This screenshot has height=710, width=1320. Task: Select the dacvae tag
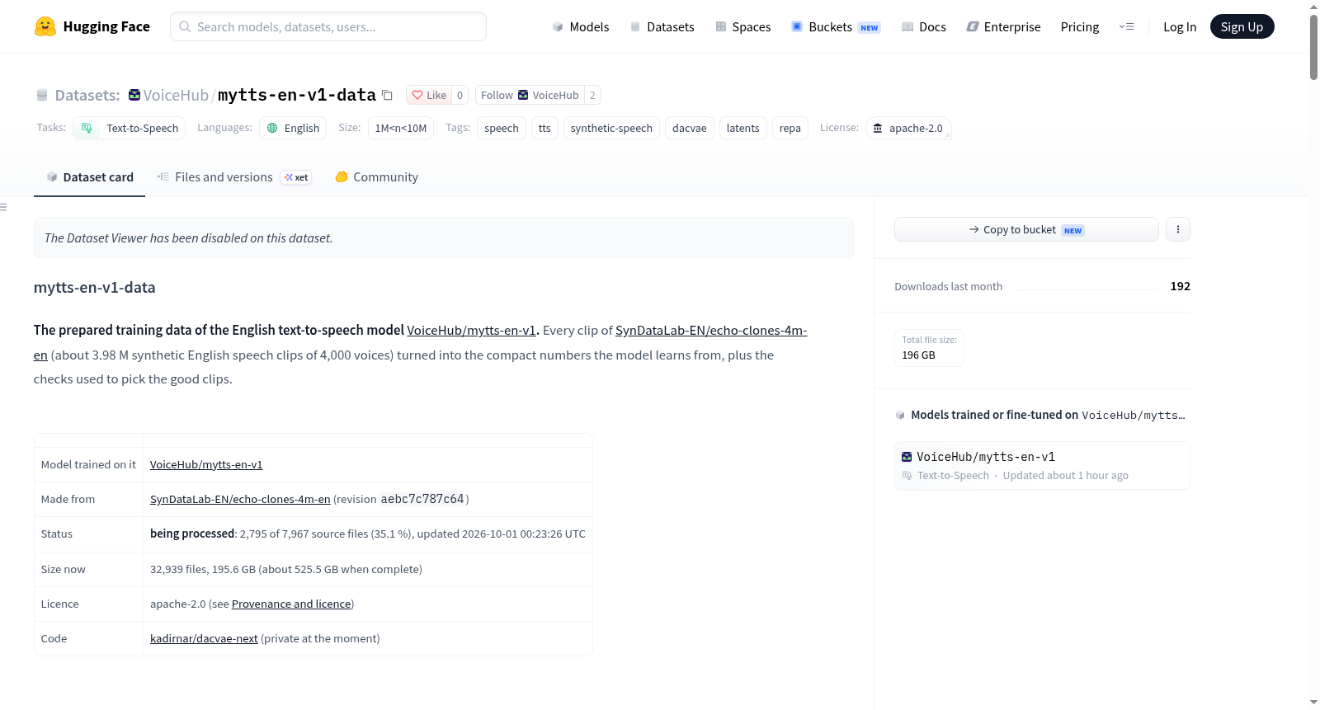(690, 128)
